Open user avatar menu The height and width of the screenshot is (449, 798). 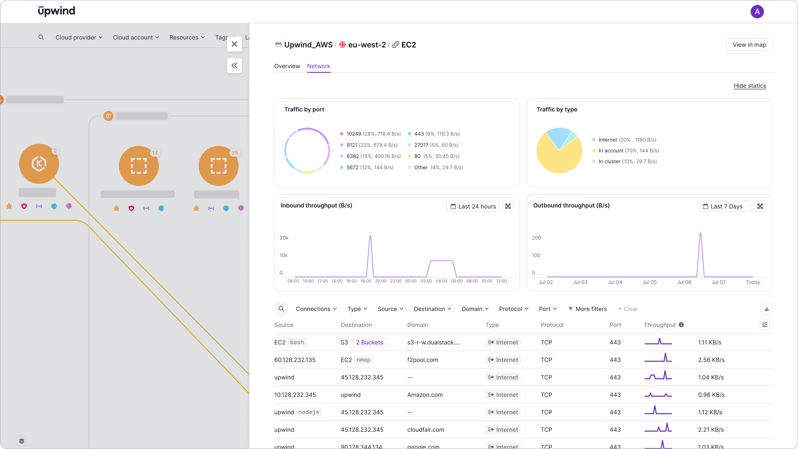(x=757, y=12)
